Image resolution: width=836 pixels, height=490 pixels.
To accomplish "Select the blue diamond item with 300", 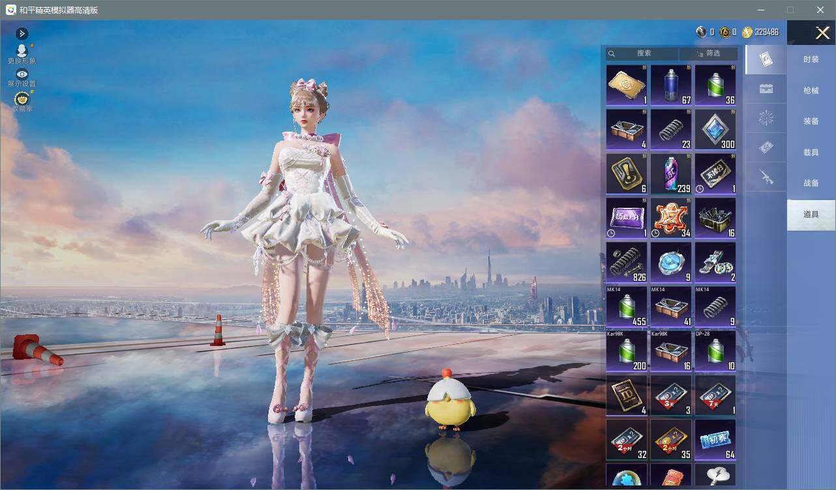I will [x=715, y=129].
